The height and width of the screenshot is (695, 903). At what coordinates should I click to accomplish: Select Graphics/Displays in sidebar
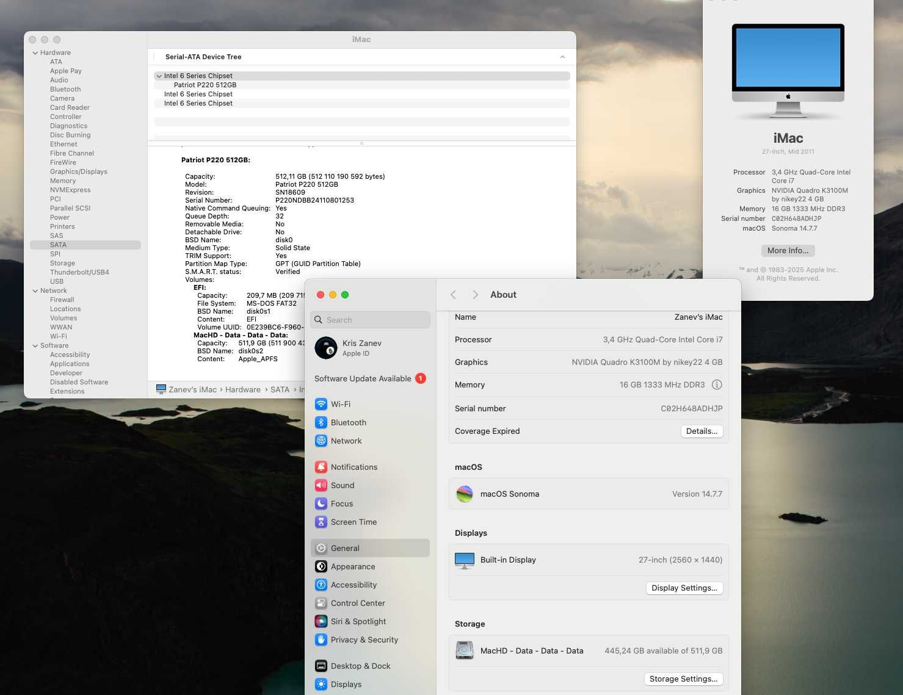pyautogui.click(x=79, y=171)
